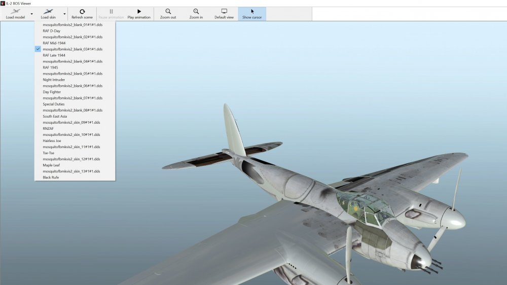Select the South East Asia skin
The image size is (507, 285).
pos(55,116)
